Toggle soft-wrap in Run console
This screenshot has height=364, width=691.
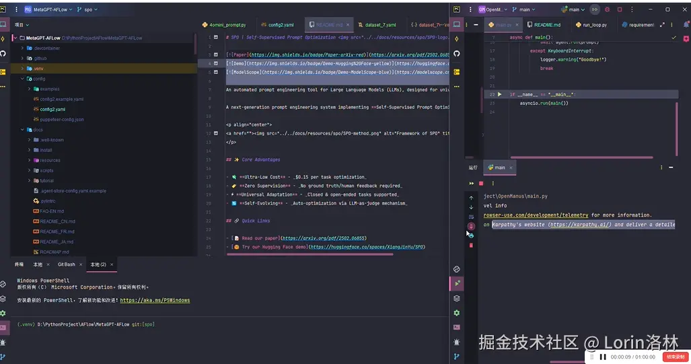pyautogui.click(x=471, y=217)
